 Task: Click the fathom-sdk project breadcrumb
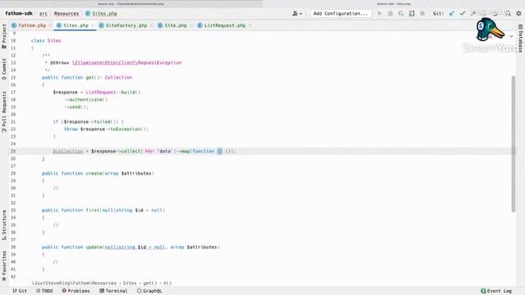19,13
